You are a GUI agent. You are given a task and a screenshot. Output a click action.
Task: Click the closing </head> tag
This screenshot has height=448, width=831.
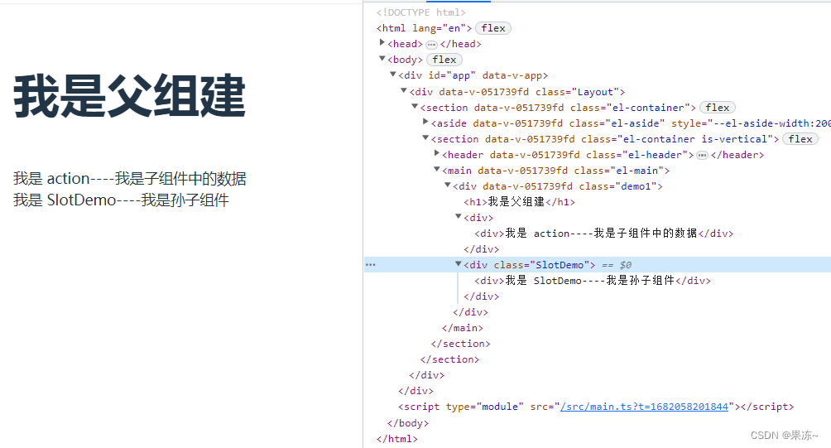pyautogui.click(x=460, y=44)
